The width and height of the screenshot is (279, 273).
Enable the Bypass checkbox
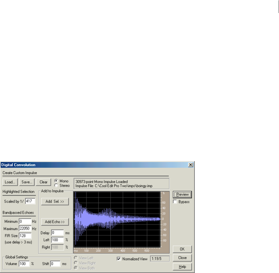pyautogui.click(x=175, y=202)
